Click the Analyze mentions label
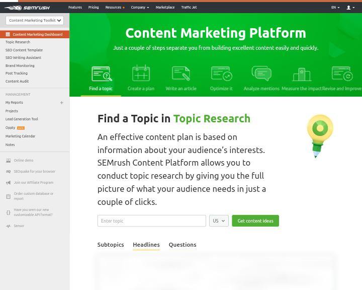 tap(261, 89)
